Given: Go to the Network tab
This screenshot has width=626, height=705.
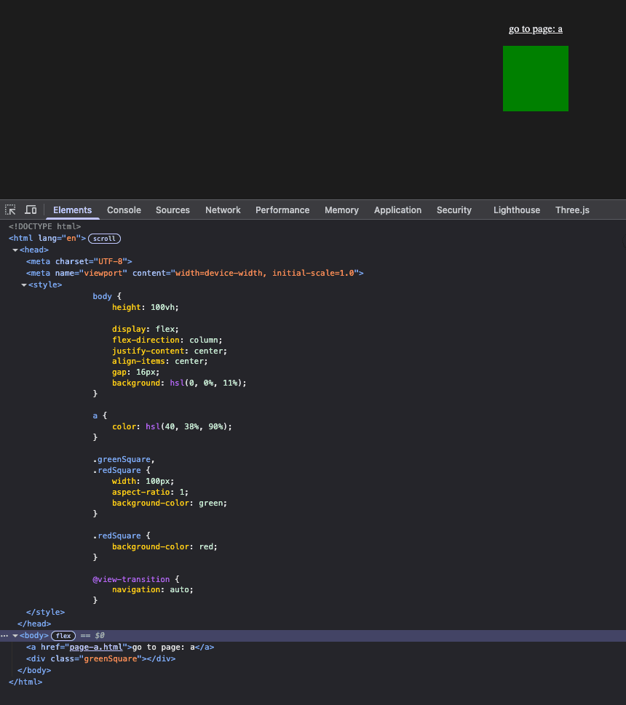Looking at the screenshot, I should (x=223, y=210).
